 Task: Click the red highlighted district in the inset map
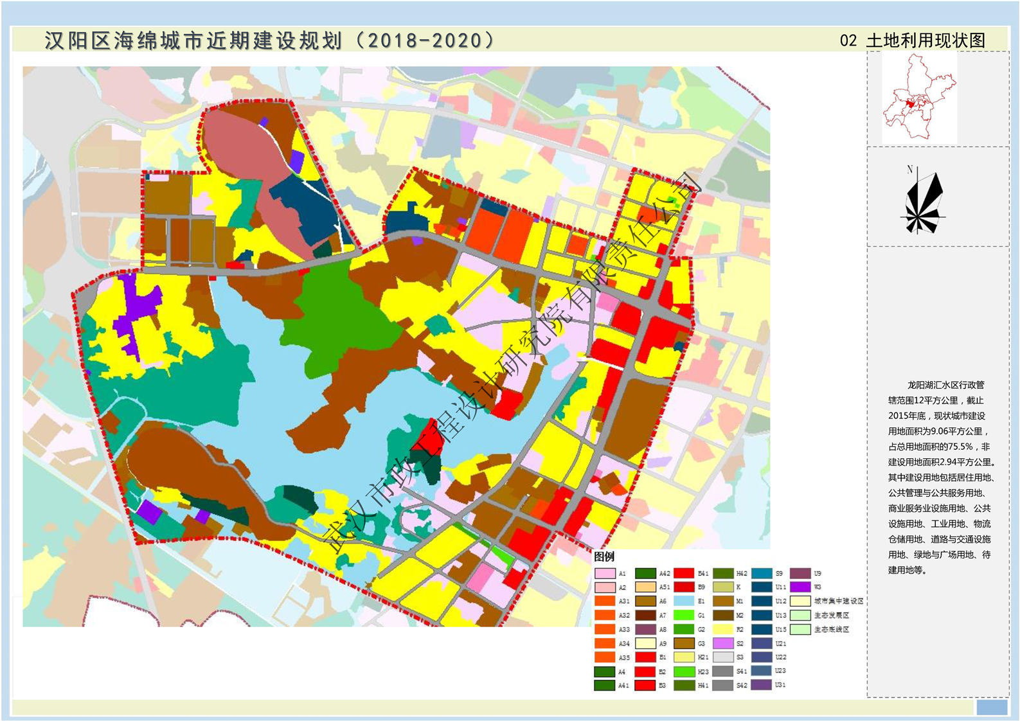tap(909, 103)
